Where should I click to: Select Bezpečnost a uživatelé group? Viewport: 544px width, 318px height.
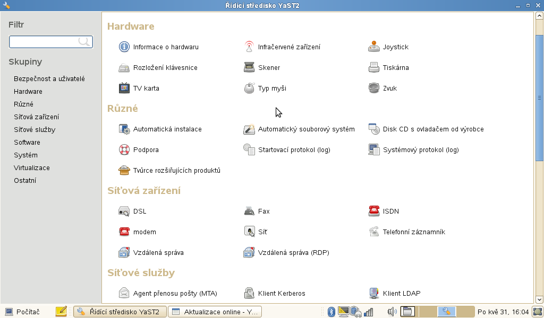(x=49, y=79)
